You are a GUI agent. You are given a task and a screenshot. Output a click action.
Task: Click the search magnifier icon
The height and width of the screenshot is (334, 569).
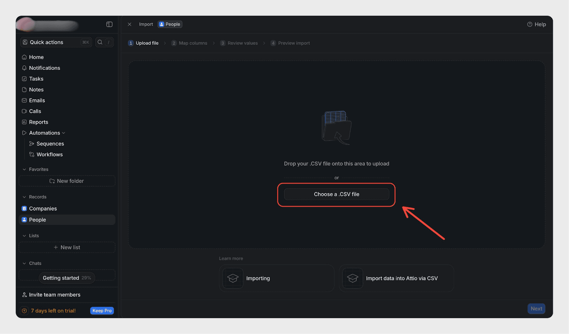click(x=100, y=42)
